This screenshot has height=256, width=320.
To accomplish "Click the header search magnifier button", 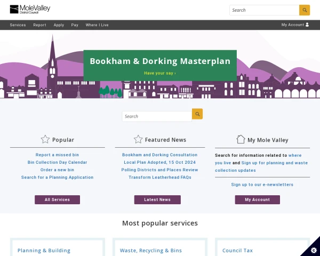I will (305, 10).
